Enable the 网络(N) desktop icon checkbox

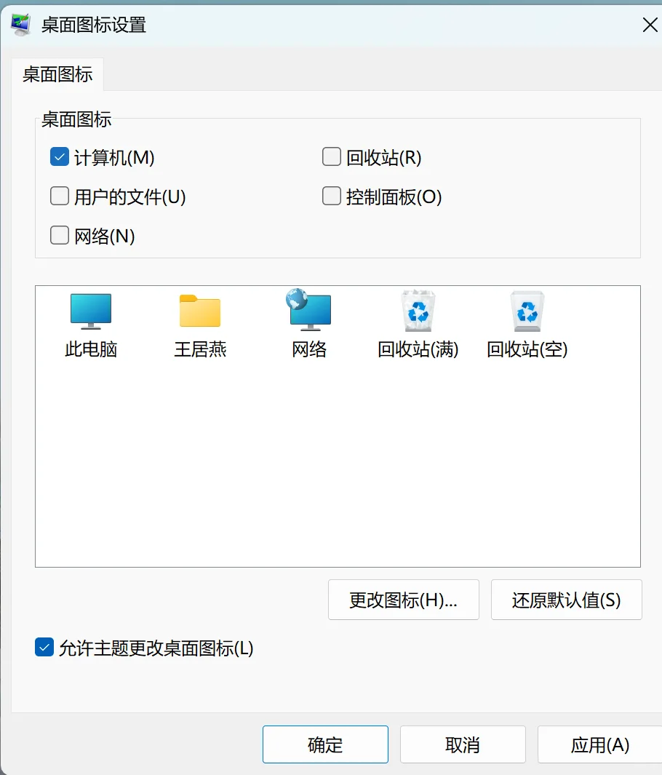(x=59, y=235)
